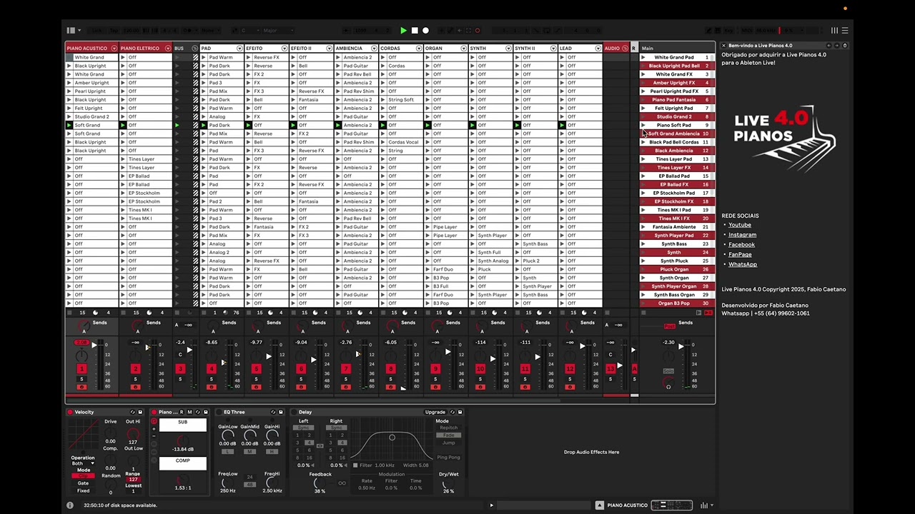Toggle the browser sidebar icon at top left
The height and width of the screenshot is (514, 915).
(71, 31)
